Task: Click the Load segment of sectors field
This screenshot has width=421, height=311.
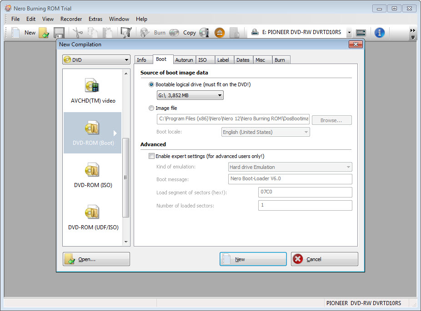Action: click(x=305, y=192)
